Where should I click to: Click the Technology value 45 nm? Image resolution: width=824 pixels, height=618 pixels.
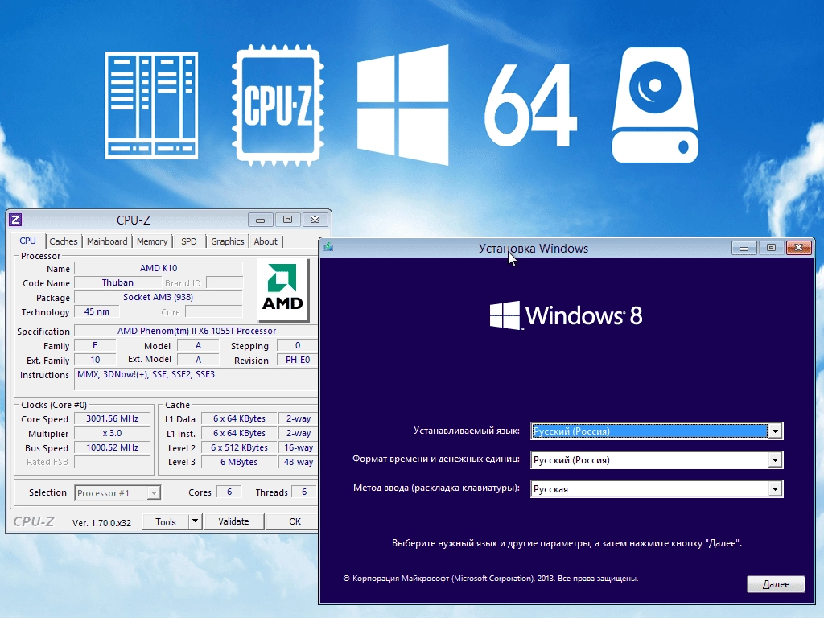point(97,311)
